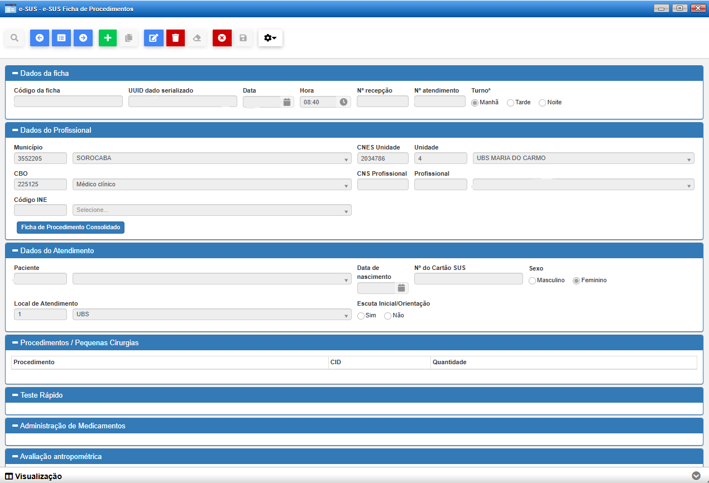709x483 pixels.
Task: Add a new ficha with green plus
Action: click(108, 38)
